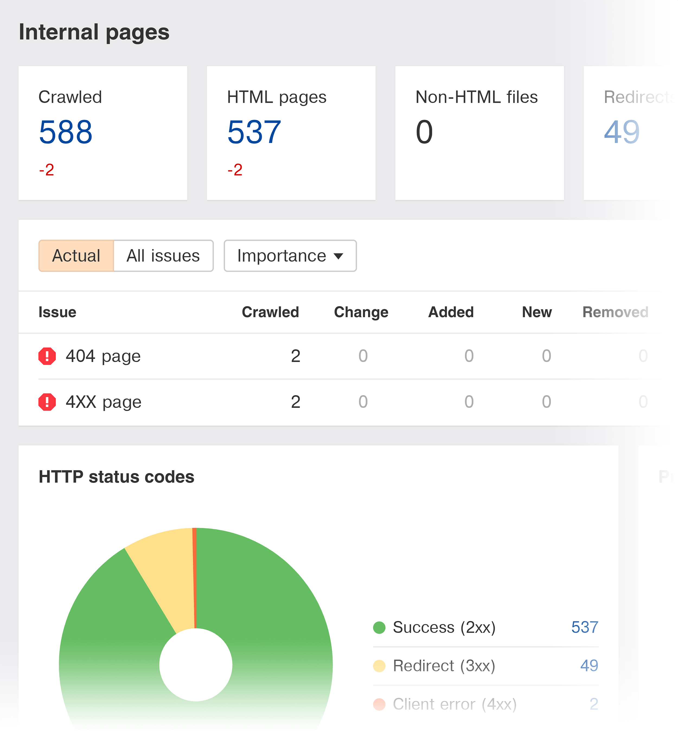This screenshot has width=678, height=733.
Task: Click the yellow Redirect (3xx) legend swatch
Action: click(x=379, y=666)
